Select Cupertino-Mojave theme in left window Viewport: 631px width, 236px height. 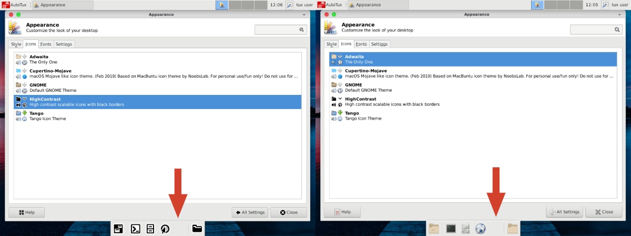(158, 73)
